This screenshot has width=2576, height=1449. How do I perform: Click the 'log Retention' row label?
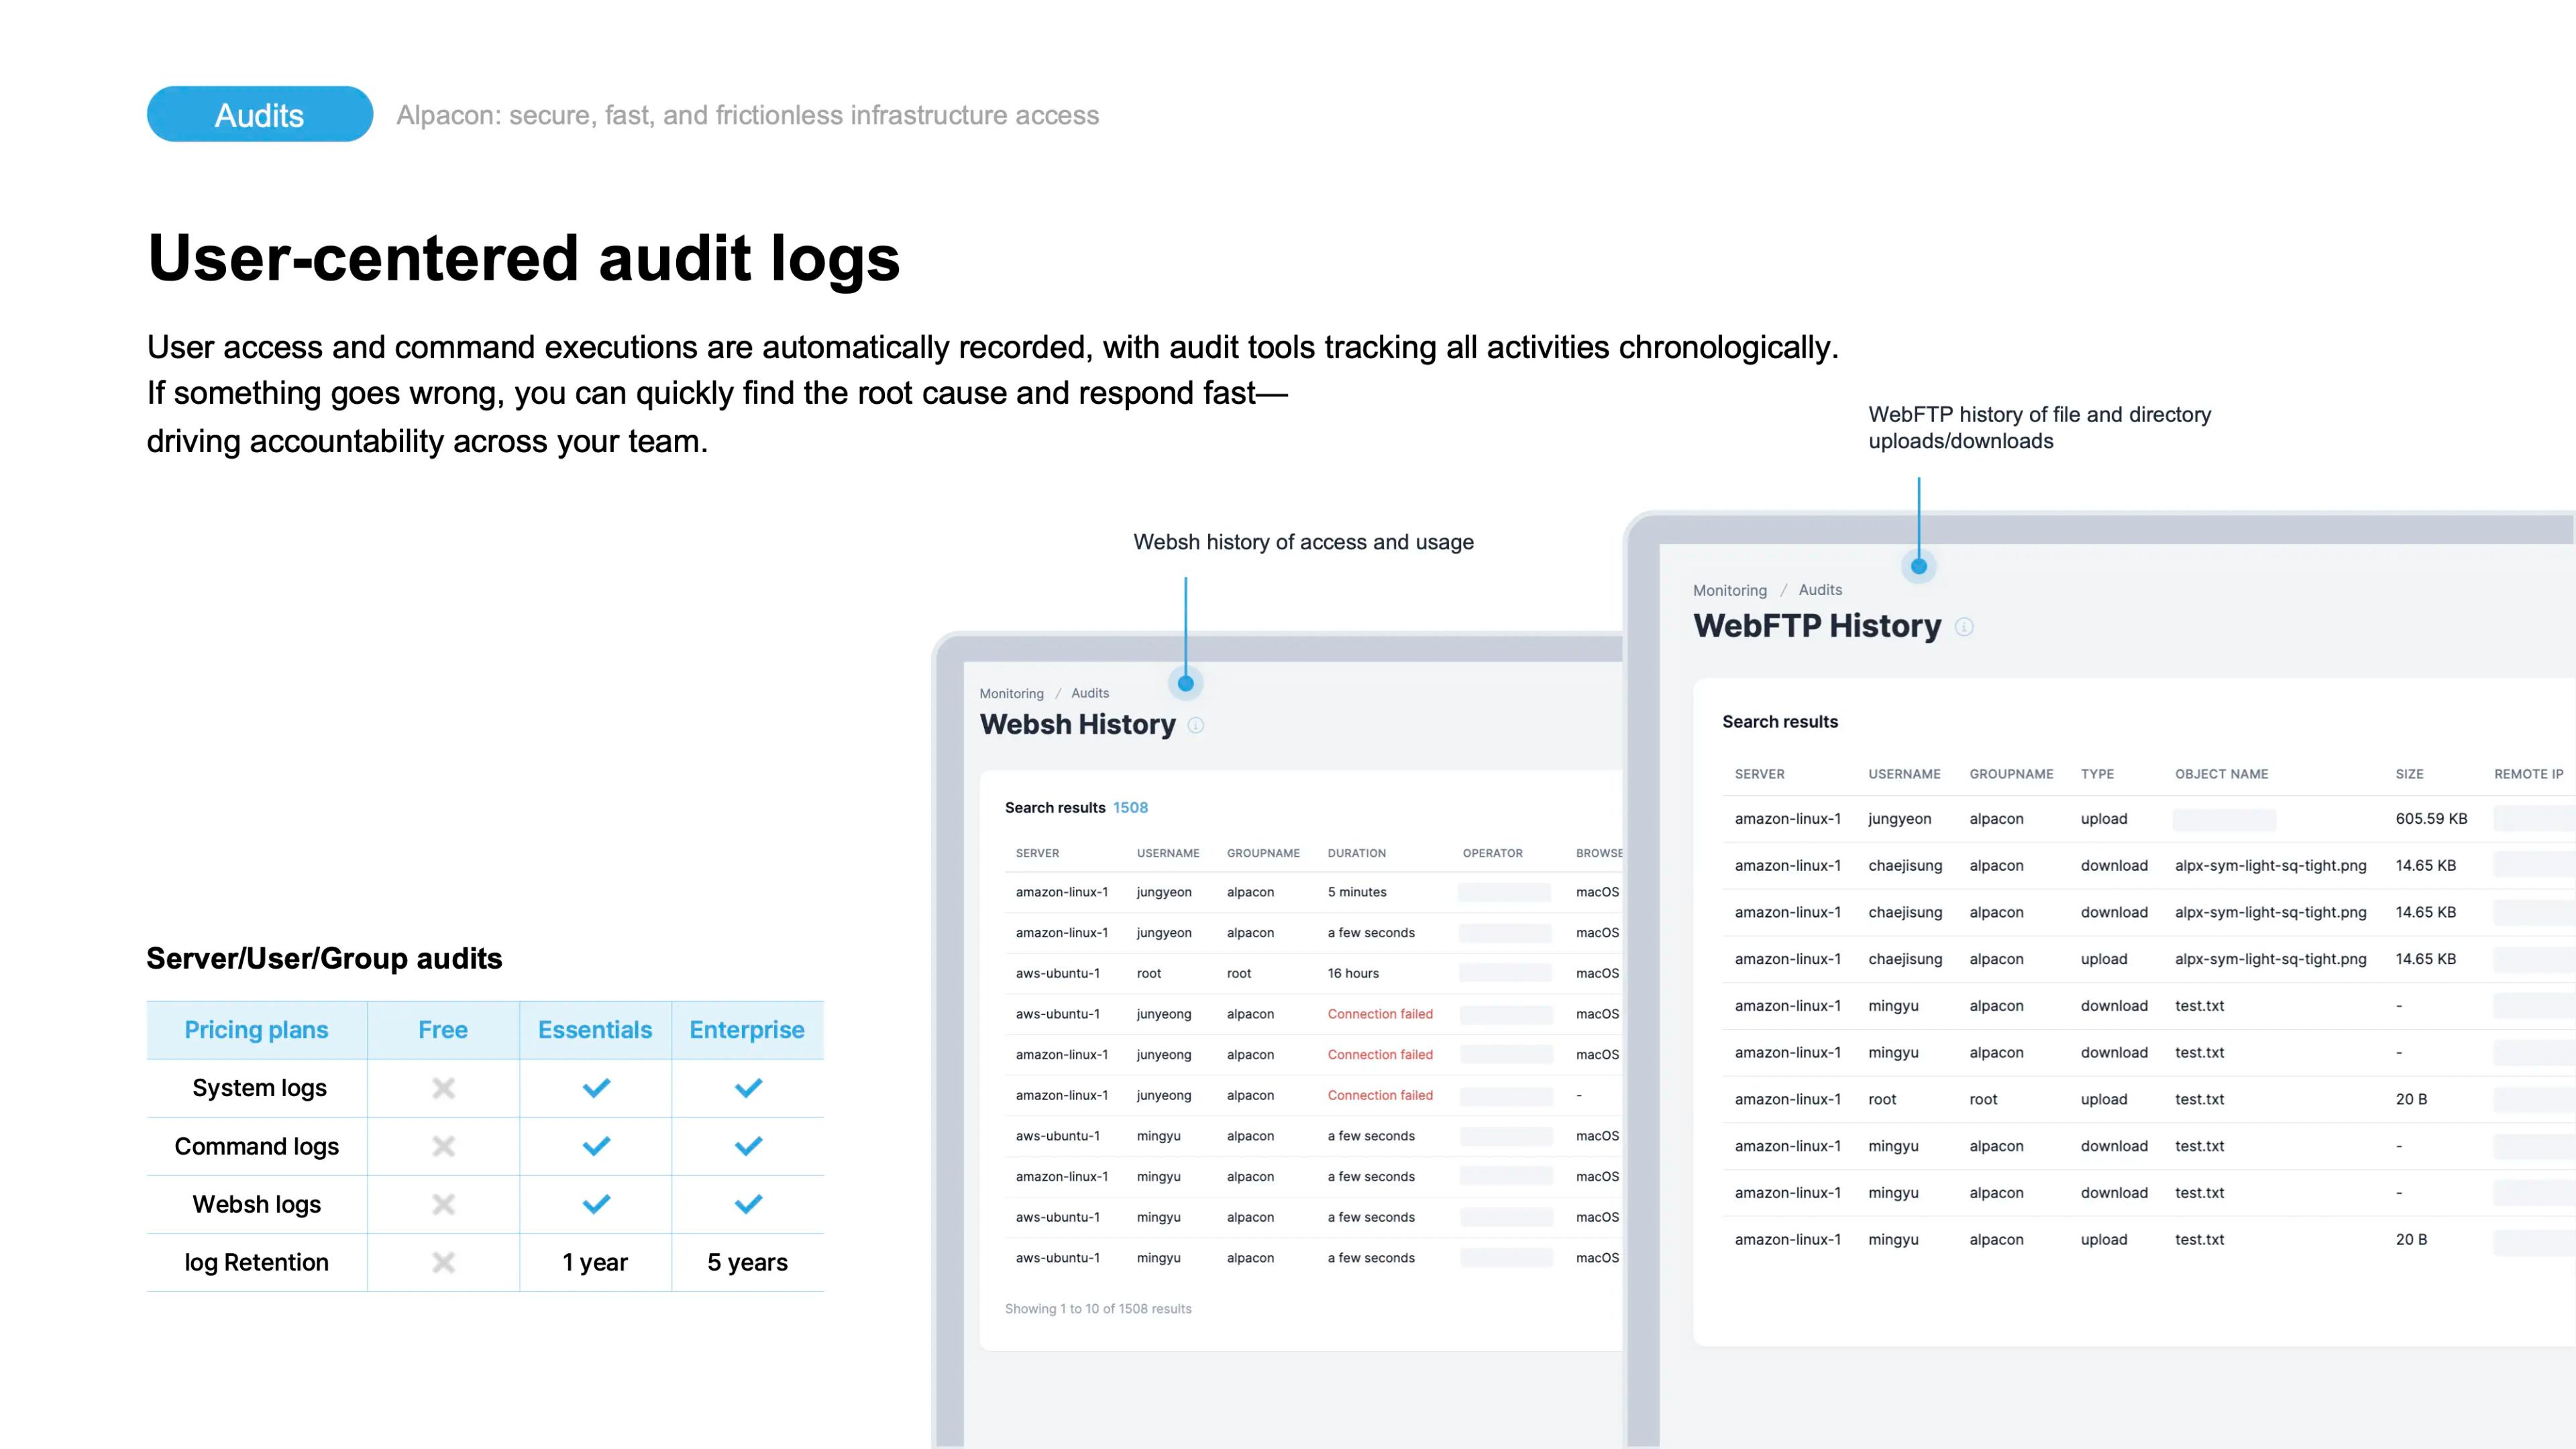256,1263
